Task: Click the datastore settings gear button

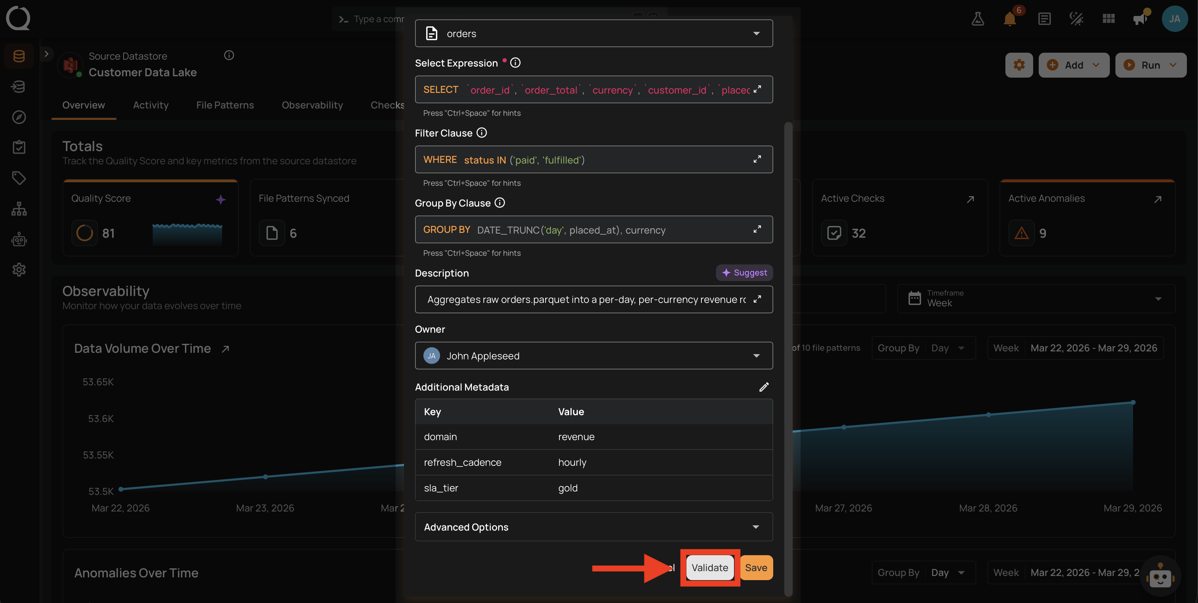Action: tap(1019, 65)
